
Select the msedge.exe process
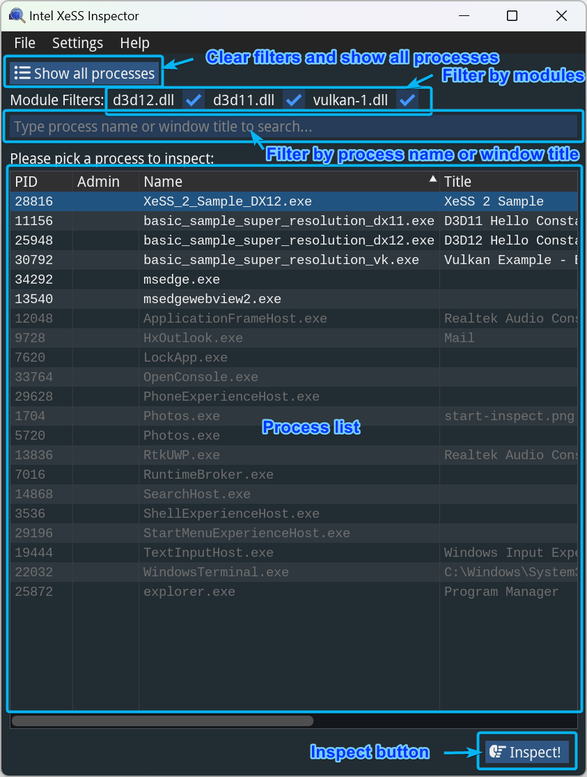[293, 279]
